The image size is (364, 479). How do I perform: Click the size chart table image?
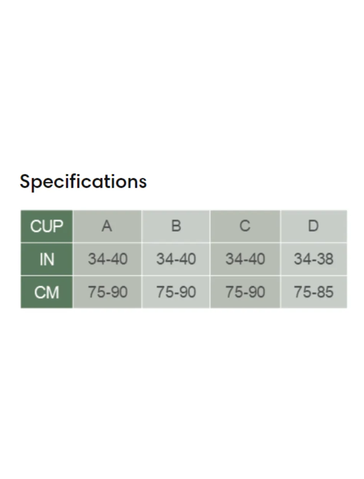[184, 259]
